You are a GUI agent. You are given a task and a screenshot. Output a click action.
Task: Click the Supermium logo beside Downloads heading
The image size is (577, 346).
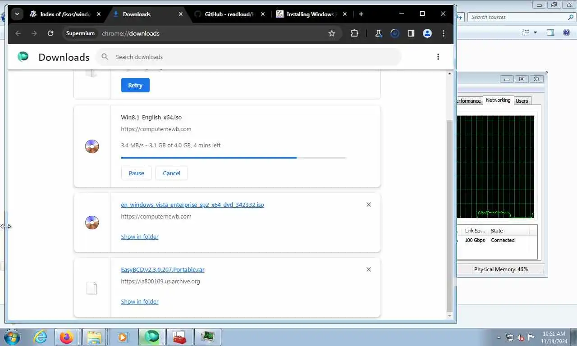coord(23,57)
